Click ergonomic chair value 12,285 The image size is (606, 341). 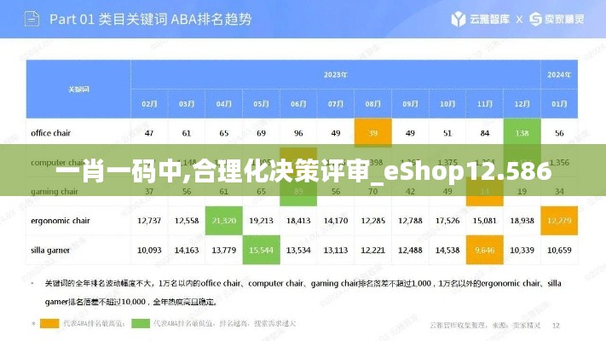373,221
